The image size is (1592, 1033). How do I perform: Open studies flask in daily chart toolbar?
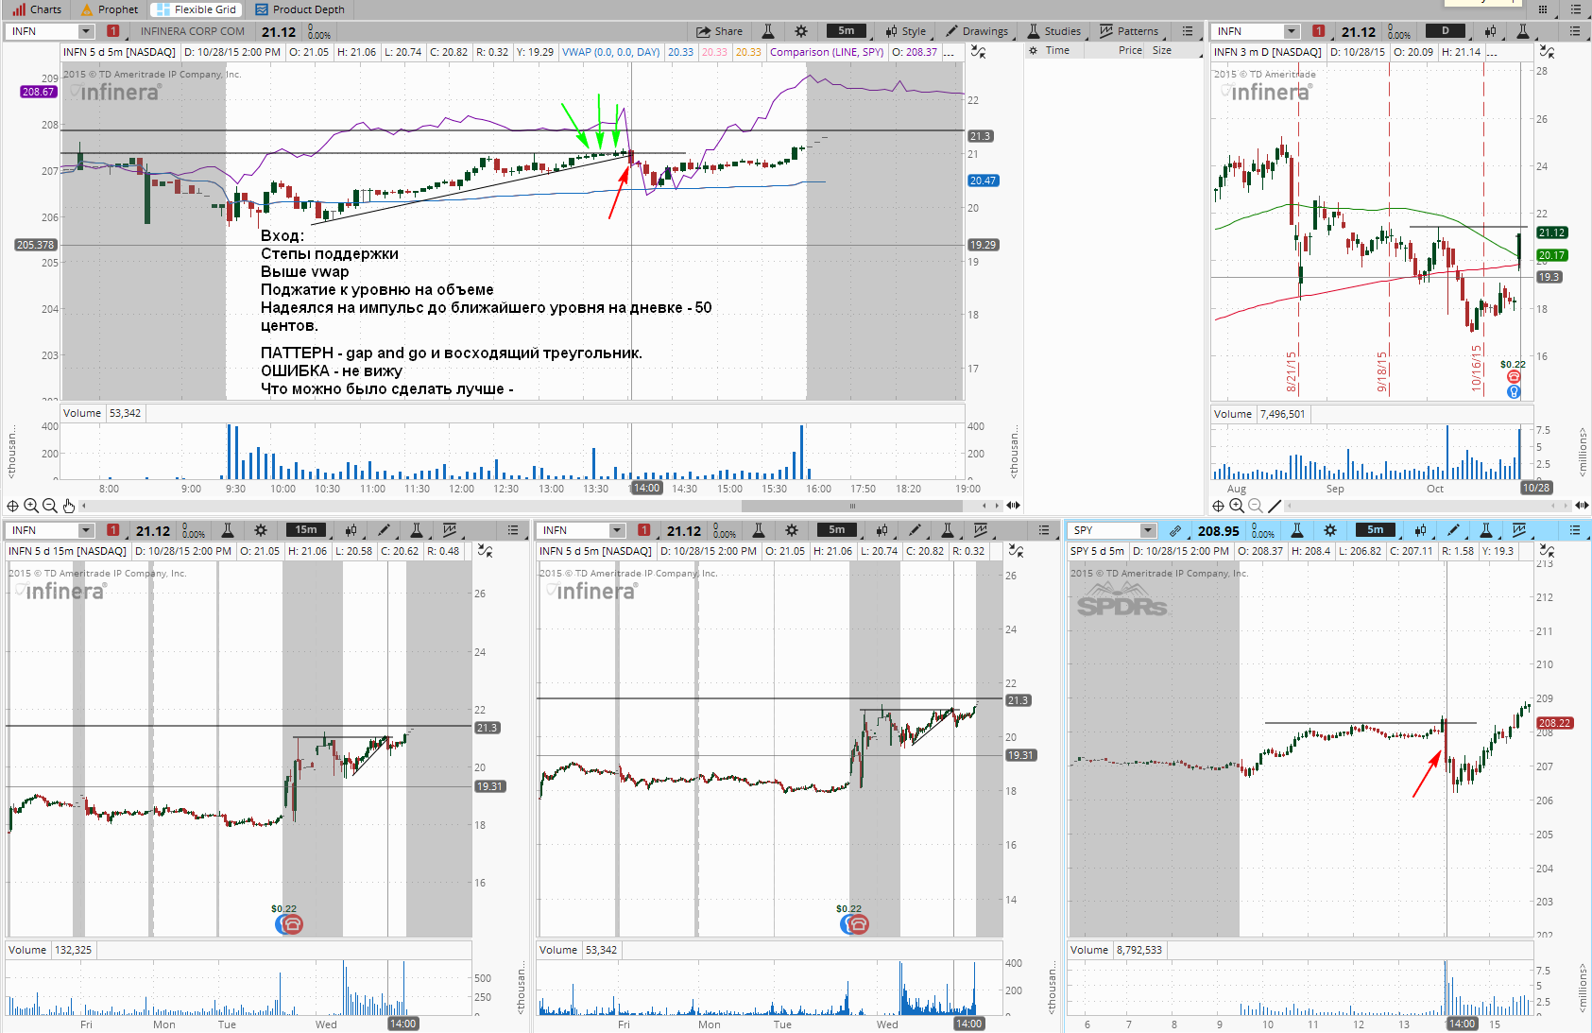pyautogui.click(x=1523, y=31)
